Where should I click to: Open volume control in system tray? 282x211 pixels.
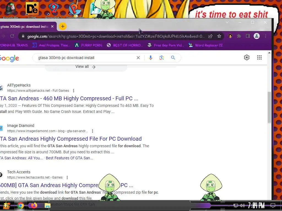[x=242, y=206]
